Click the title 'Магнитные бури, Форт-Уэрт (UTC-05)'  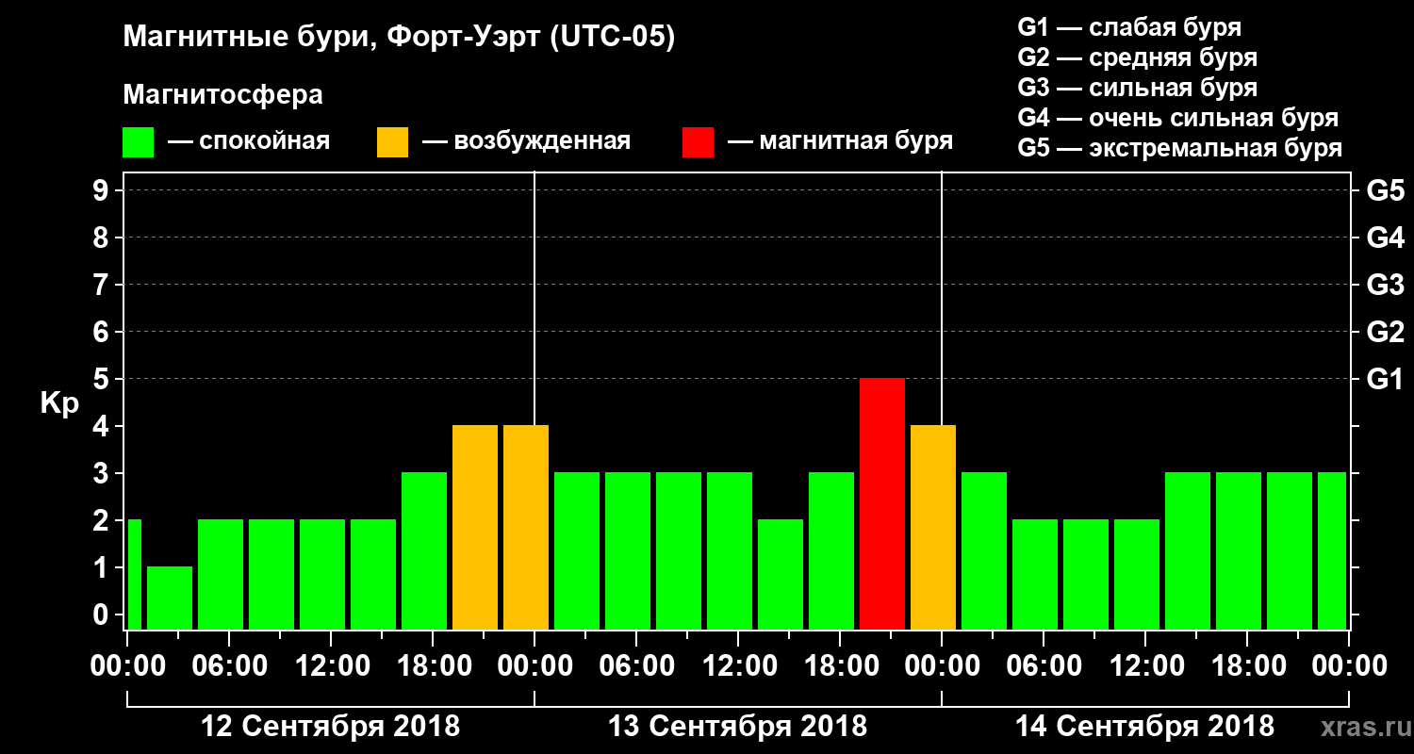pos(400,38)
